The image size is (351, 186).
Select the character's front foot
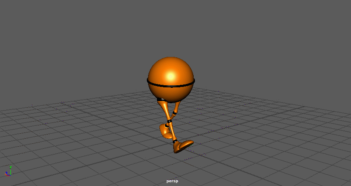tap(183, 147)
